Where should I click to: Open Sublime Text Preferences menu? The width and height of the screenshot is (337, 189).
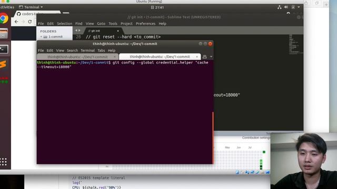pos(145,24)
